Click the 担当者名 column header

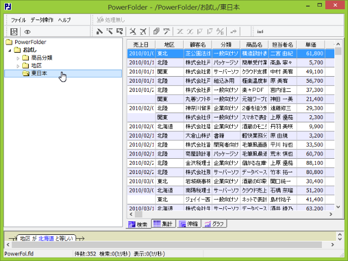283,45
